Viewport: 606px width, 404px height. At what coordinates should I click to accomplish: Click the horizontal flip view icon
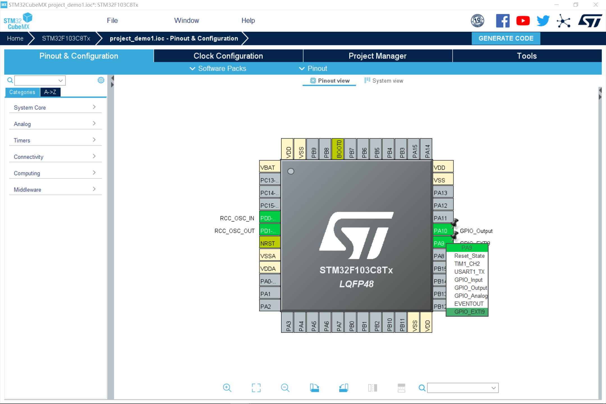tap(373, 388)
